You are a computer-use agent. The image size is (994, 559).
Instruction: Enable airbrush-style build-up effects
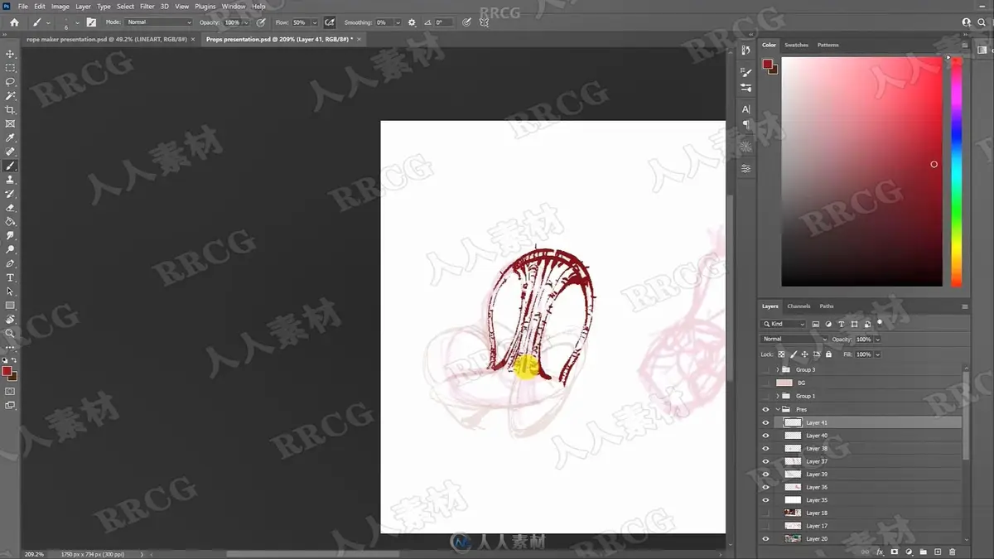click(x=330, y=22)
